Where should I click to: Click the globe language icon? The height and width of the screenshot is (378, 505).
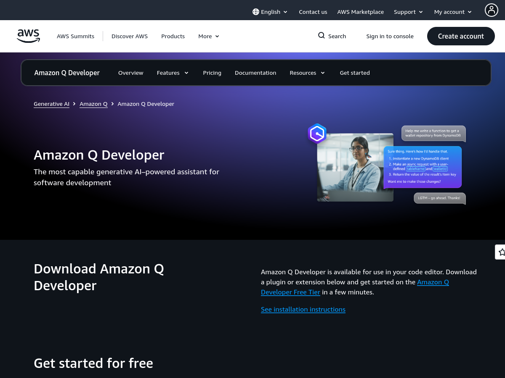(256, 12)
